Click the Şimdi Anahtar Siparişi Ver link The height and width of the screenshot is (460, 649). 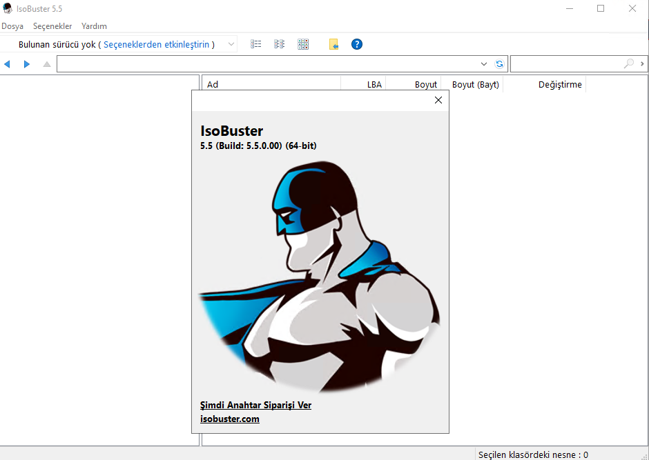tap(255, 405)
